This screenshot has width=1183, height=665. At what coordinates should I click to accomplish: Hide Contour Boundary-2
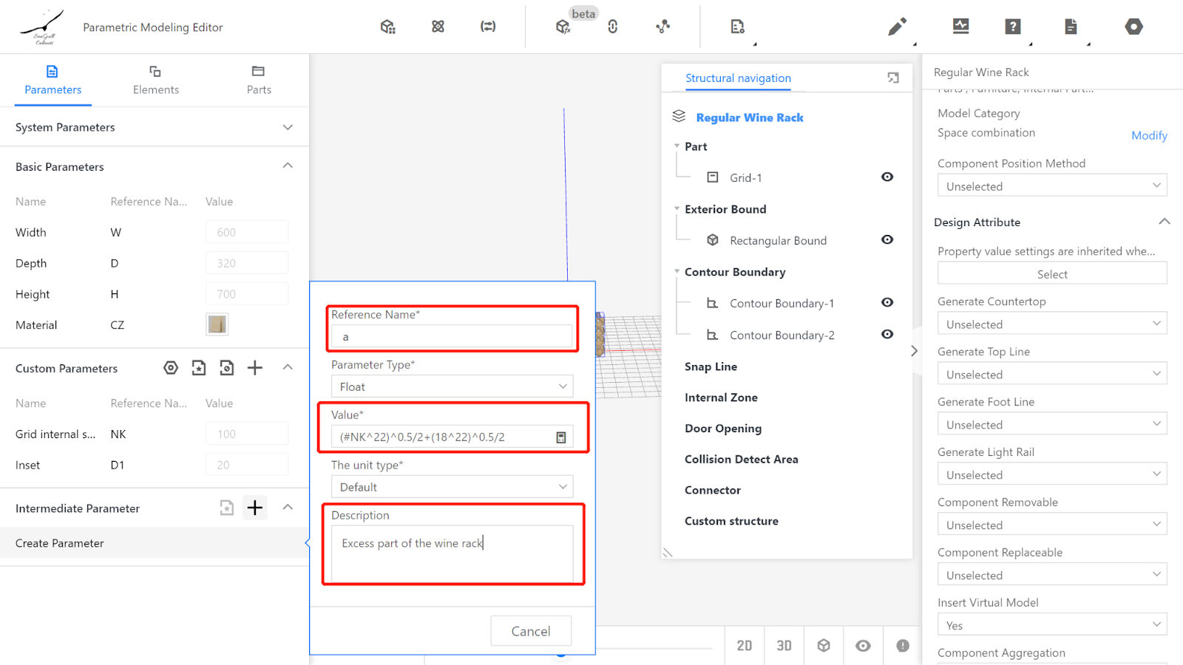coord(887,335)
